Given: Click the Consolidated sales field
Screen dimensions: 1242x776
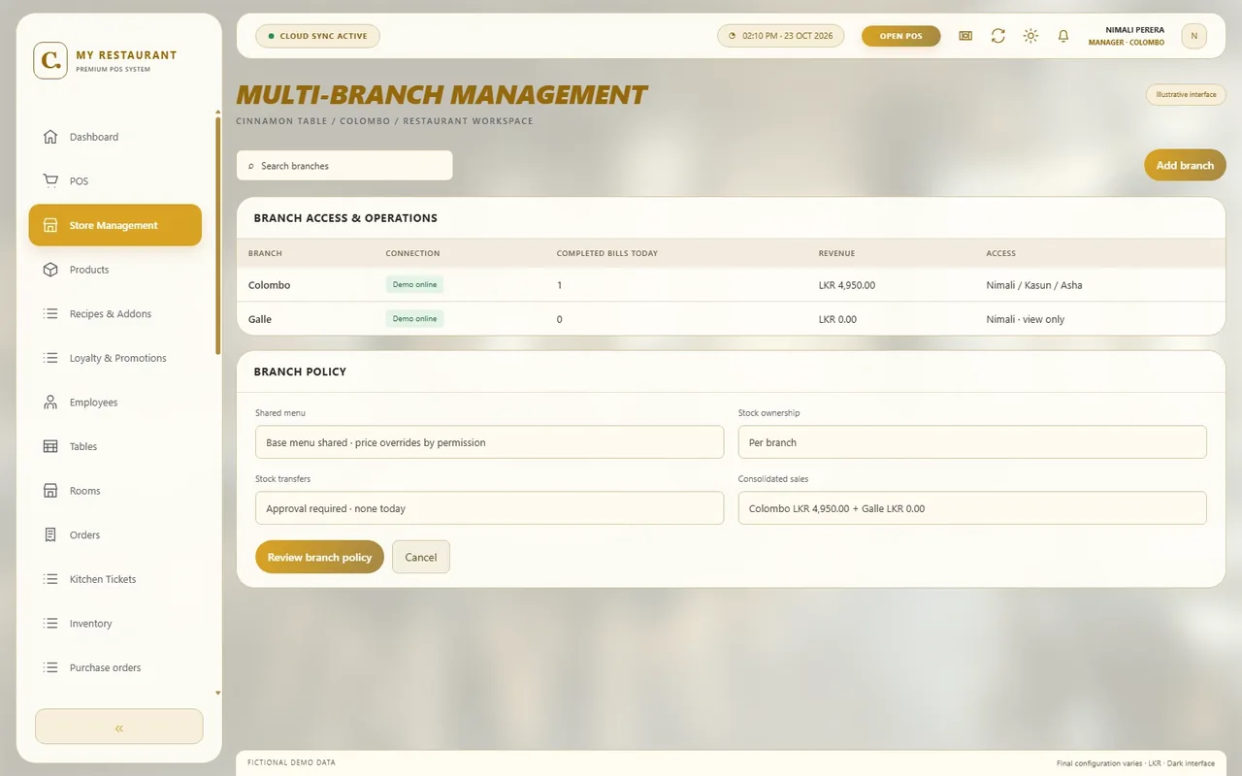Looking at the screenshot, I should [x=972, y=508].
